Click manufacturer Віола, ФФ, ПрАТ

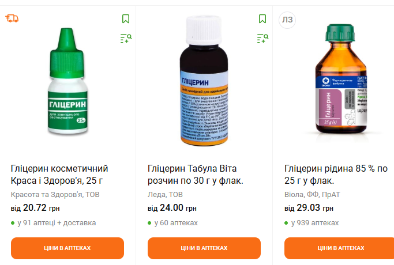(312, 195)
